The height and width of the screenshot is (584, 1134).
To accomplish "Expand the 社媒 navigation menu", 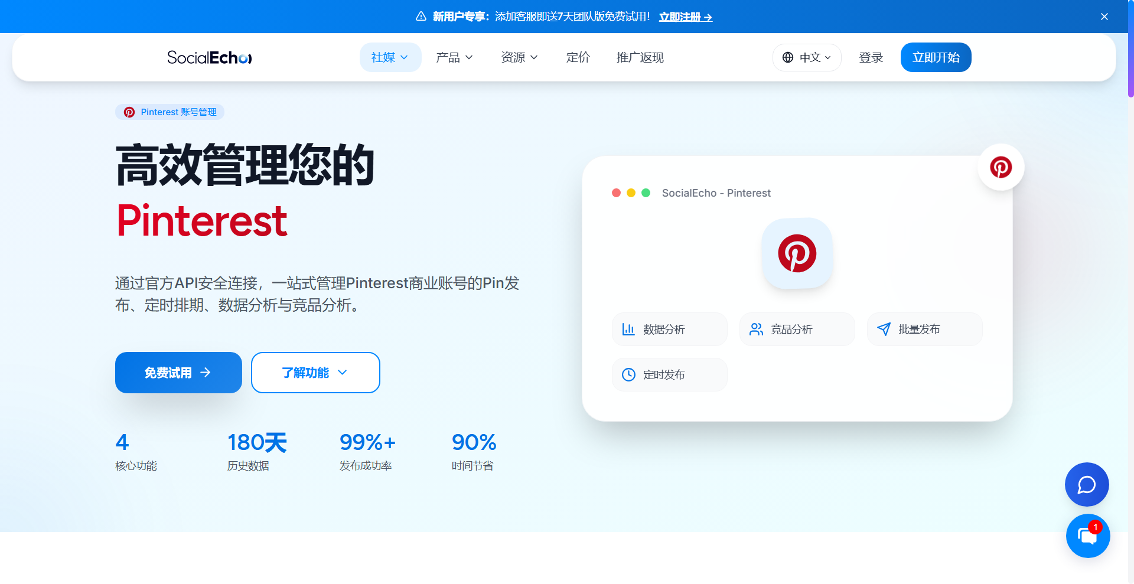I will point(390,57).
